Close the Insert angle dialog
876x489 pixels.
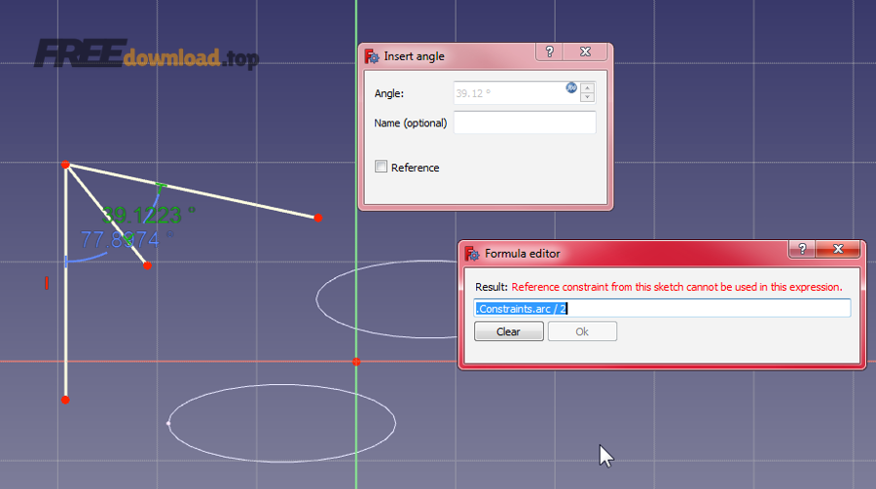586,52
